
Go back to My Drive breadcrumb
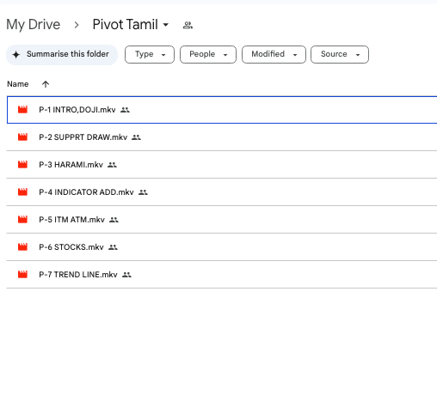pos(34,25)
